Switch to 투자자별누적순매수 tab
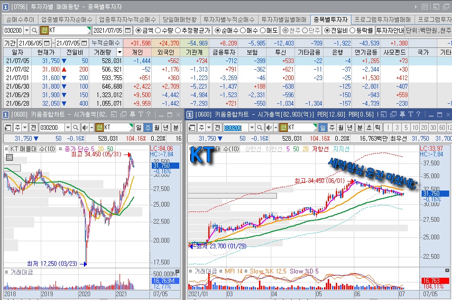452x300 pixels. tap(229, 19)
